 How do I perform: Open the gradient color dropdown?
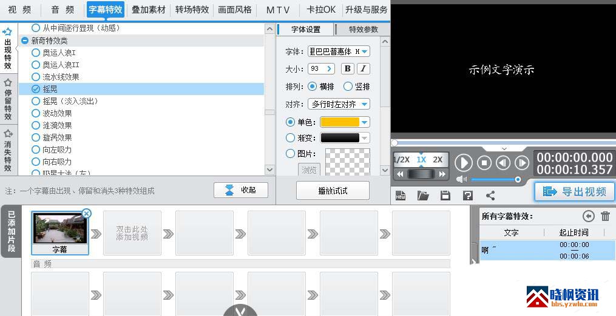345,138
